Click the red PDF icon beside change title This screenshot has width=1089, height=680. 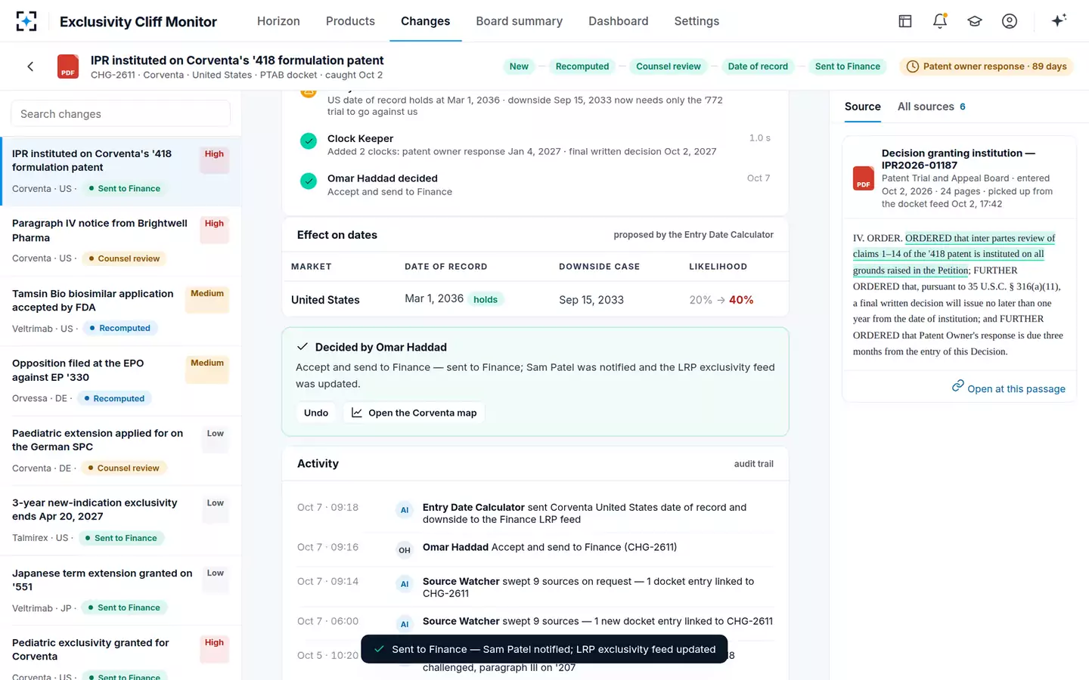coord(68,66)
